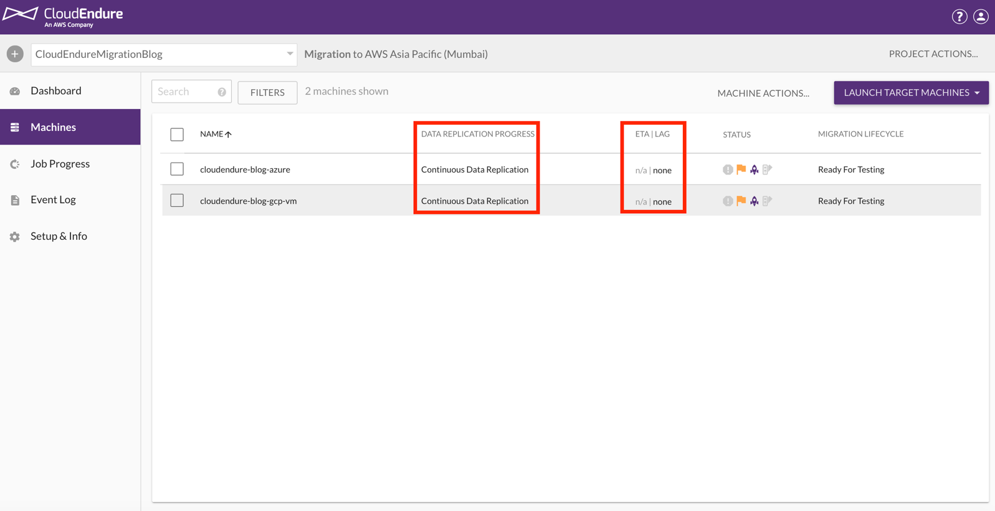The width and height of the screenshot is (995, 511).
Task: Click the FILTERS button
Action: coord(267,92)
